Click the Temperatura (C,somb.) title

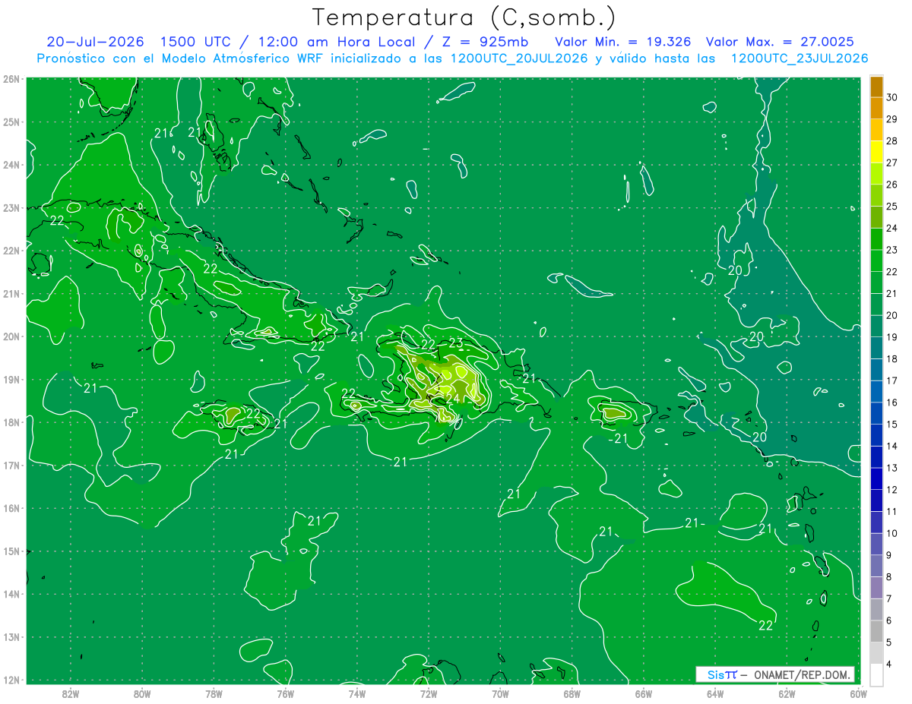click(x=464, y=17)
